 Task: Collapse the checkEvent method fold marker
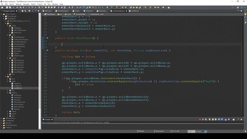[x=47, y=38]
